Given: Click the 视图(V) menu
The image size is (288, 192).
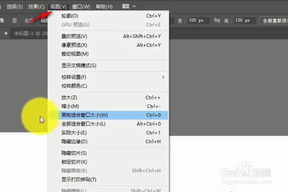Looking at the screenshot, I should click(x=59, y=7).
